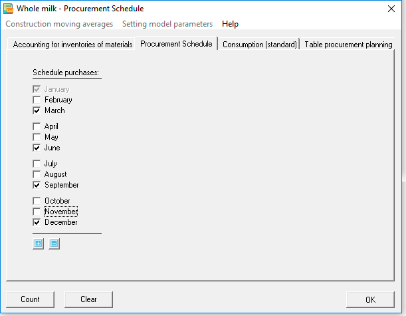Open the Setting model parameters menu
Viewport: 406px width, 316px height.
167,24
